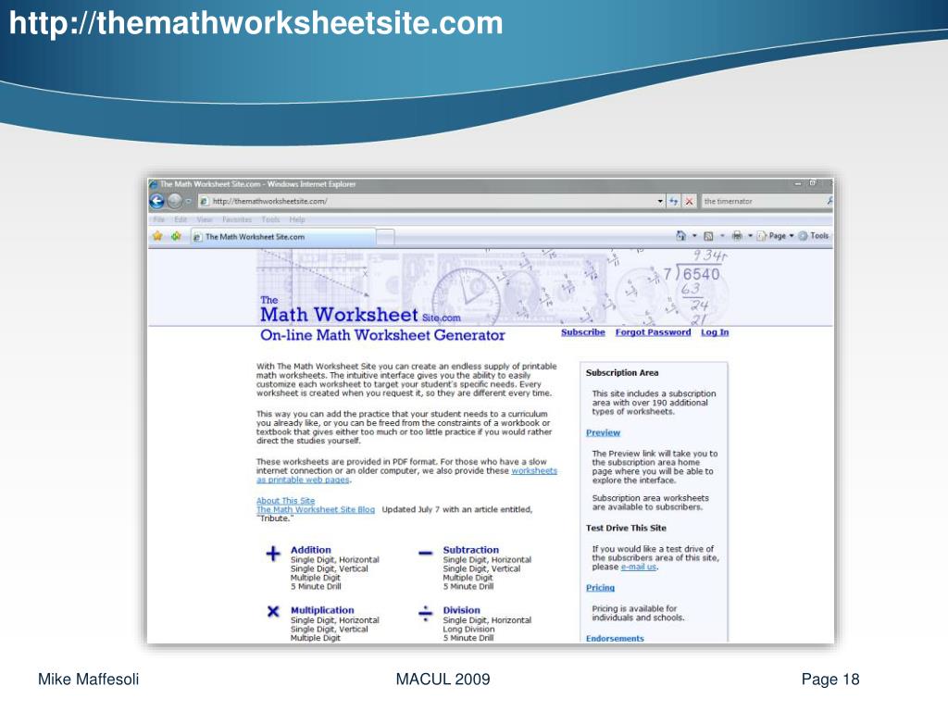The width and height of the screenshot is (948, 711).
Task: Select 'Single Digit, Horizontal' under Addition
Action: point(335,560)
